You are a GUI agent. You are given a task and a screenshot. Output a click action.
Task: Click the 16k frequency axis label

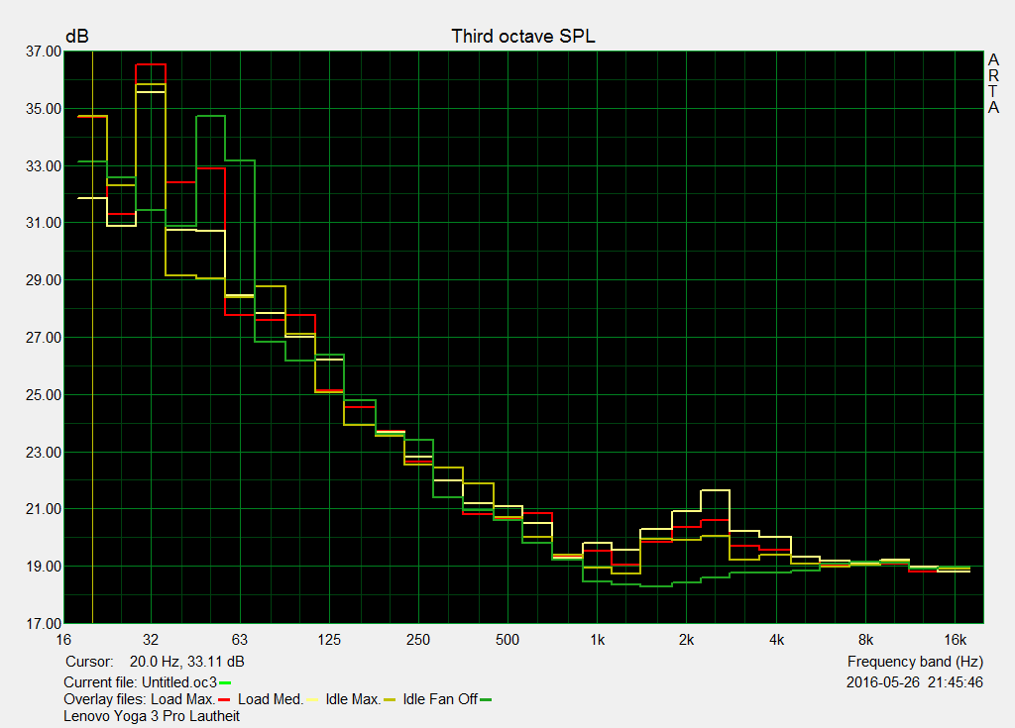click(956, 640)
